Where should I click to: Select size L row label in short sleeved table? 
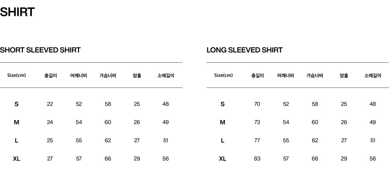16,140
